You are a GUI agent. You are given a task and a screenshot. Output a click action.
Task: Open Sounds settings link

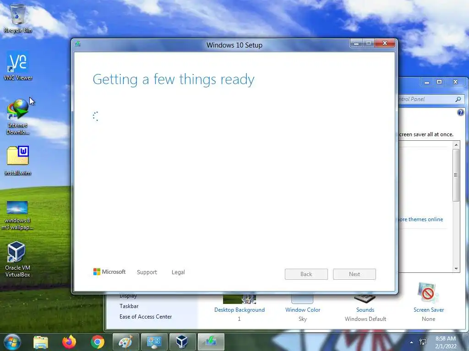click(365, 310)
